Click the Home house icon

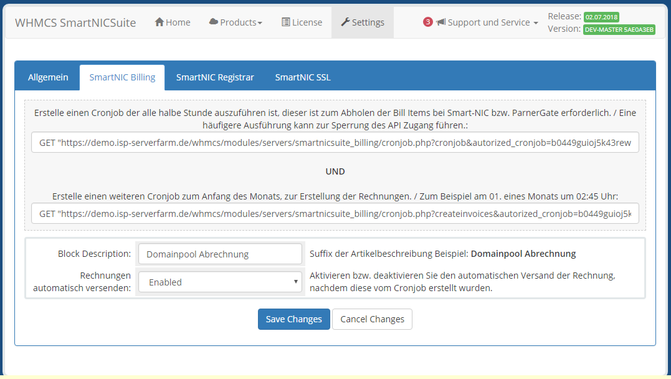coord(159,22)
